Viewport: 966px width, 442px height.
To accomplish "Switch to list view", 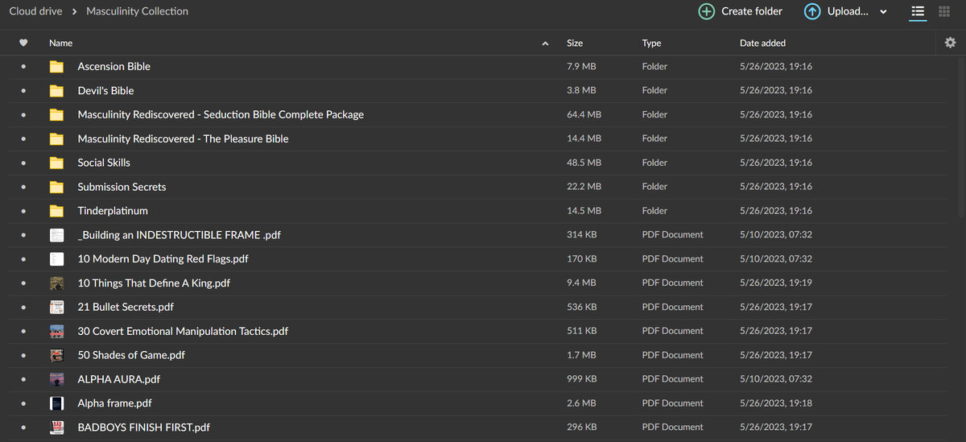I will coord(917,11).
